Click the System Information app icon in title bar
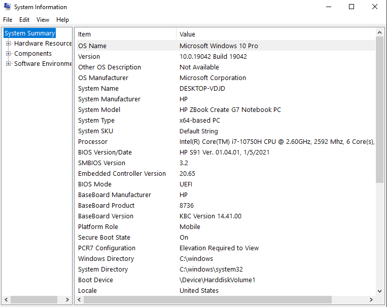The image size is (387, 307). [8, 7]
